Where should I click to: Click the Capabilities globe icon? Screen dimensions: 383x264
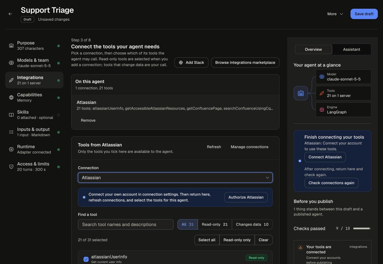click(11, 98)
